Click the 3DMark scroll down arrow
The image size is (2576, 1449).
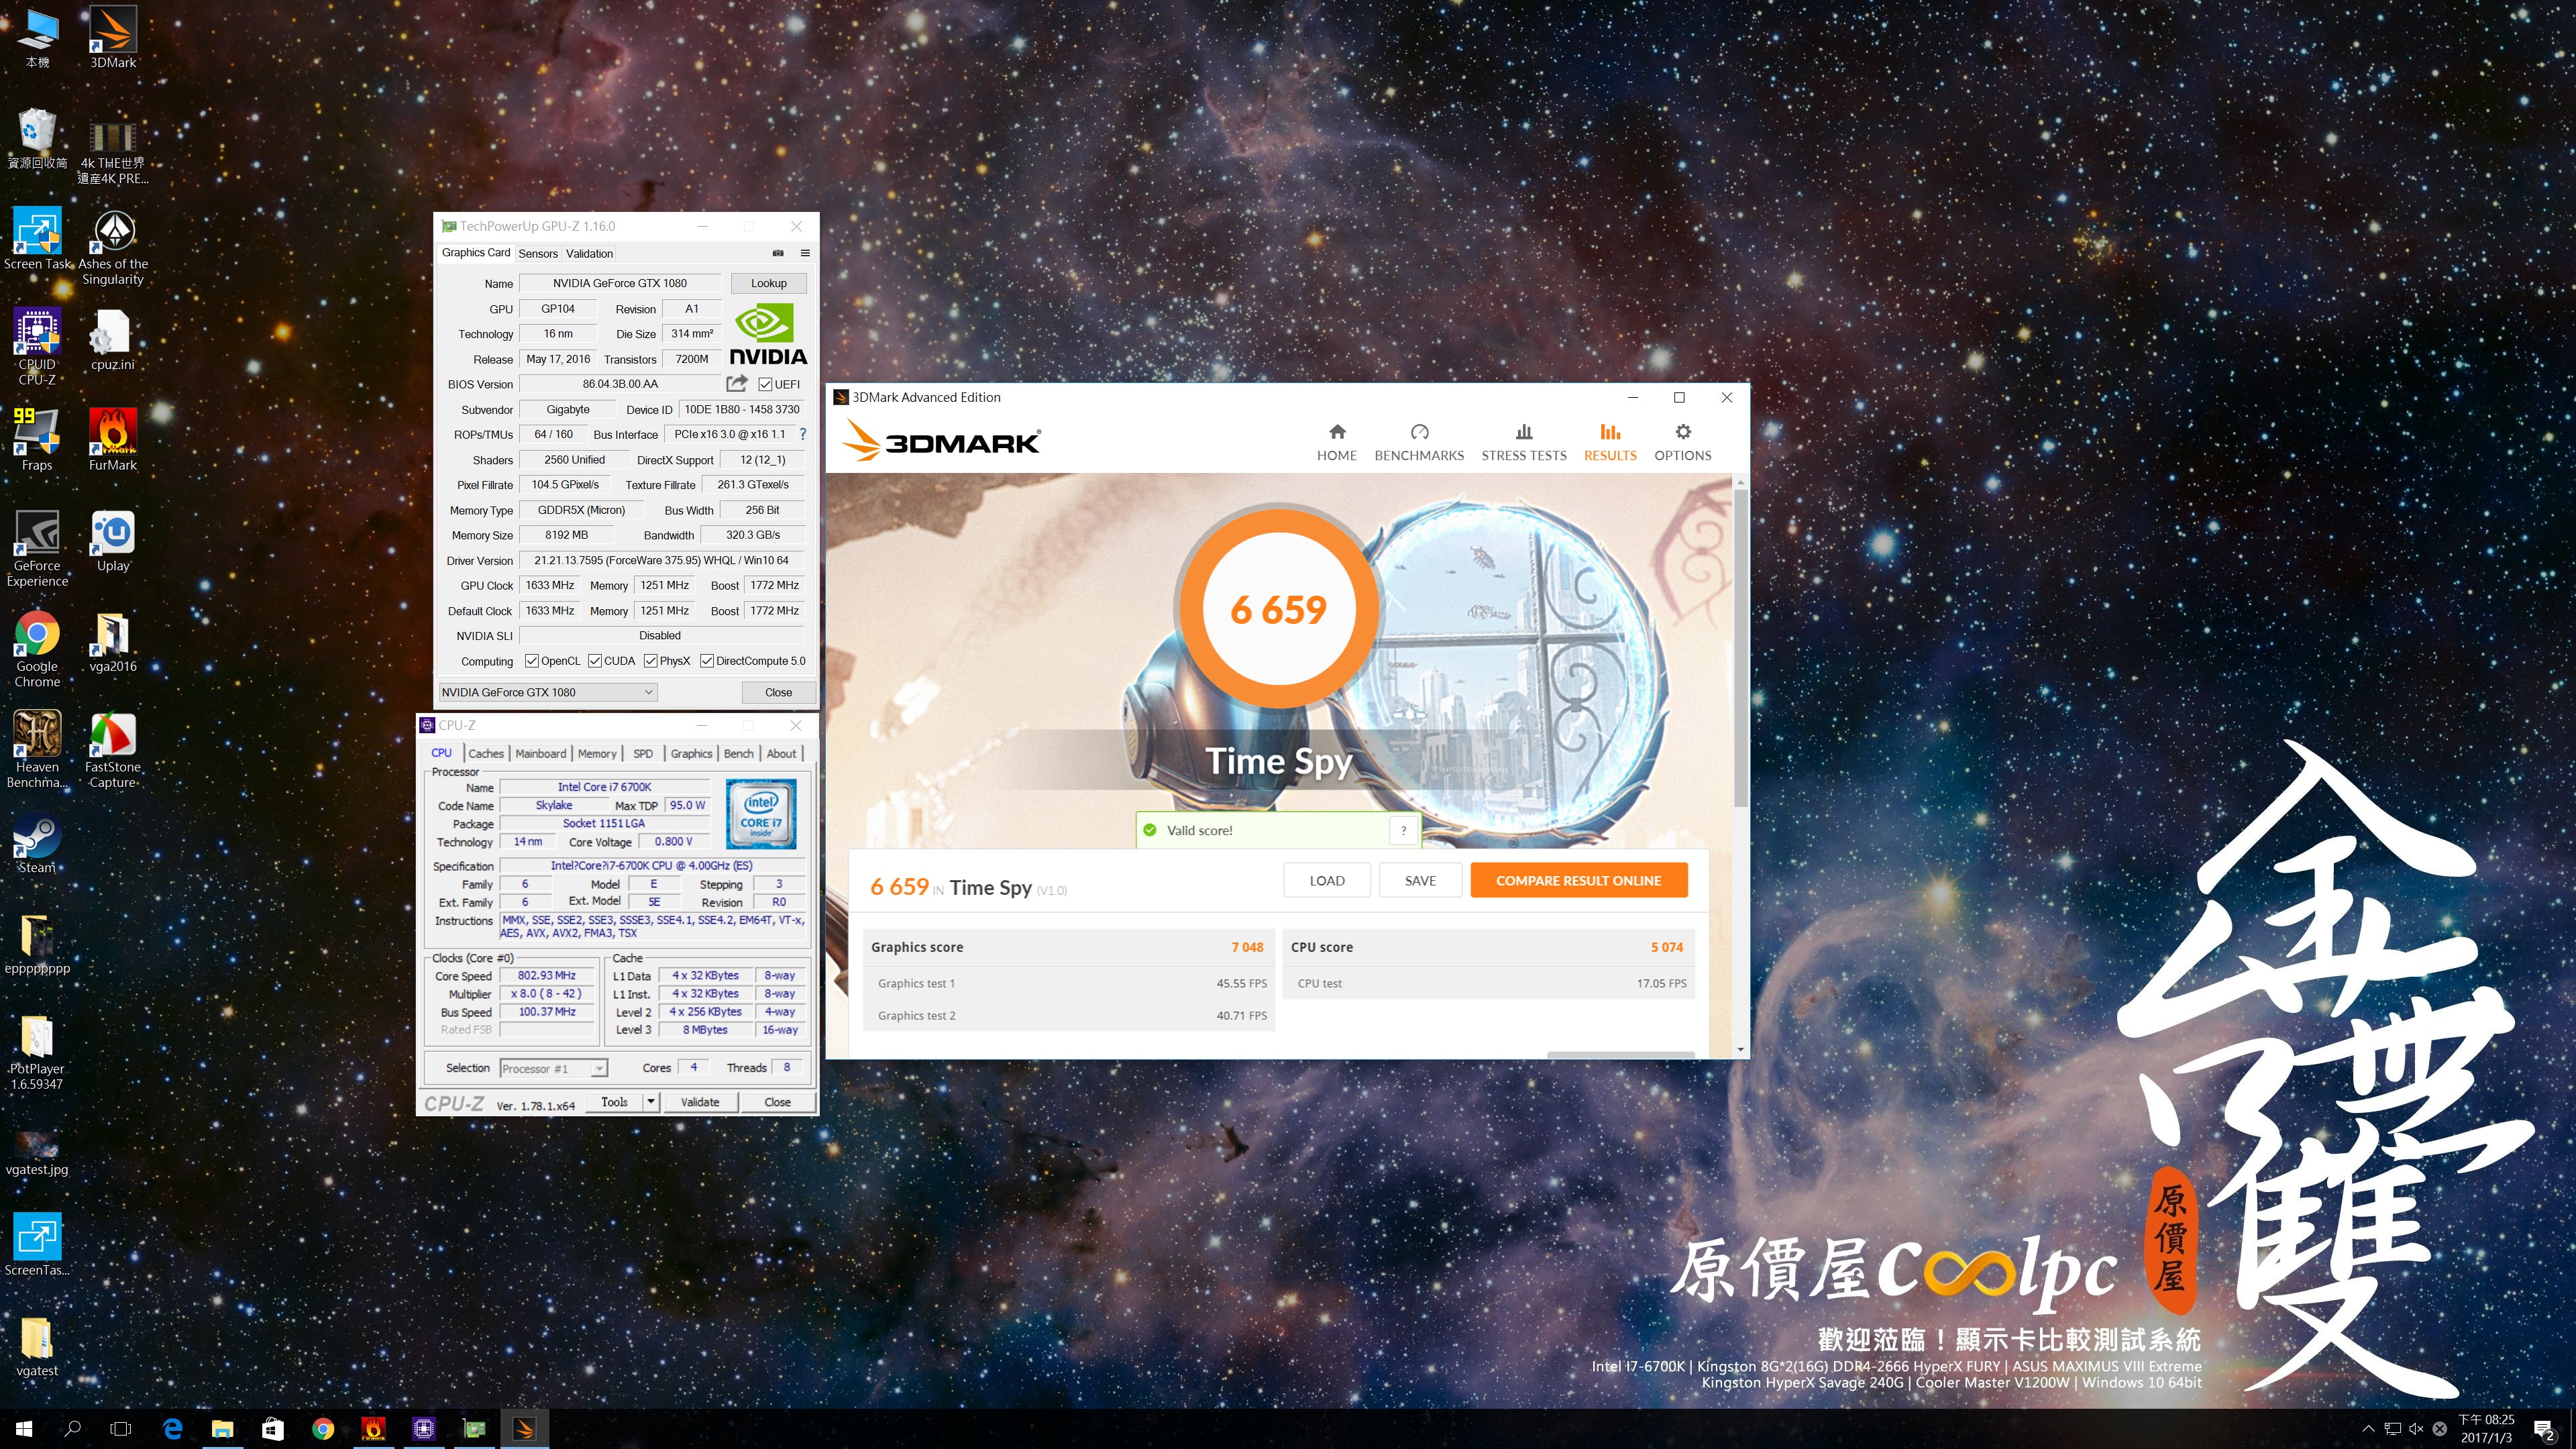point(1741,1049)
